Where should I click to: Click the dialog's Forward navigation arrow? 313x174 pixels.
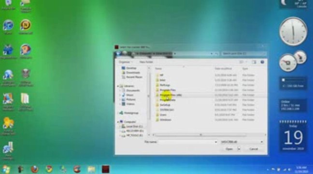(125, 53)
